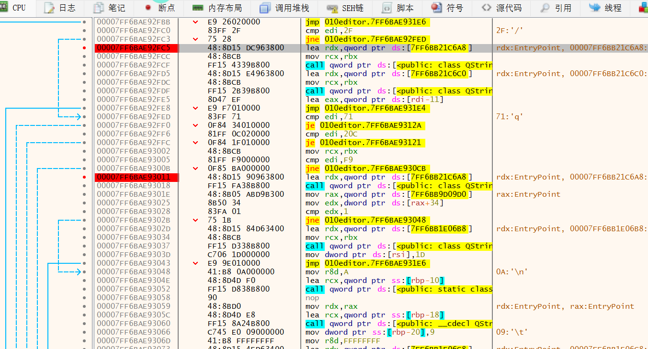
Task: Switch to the CPU tab
Action: (13, 8)
